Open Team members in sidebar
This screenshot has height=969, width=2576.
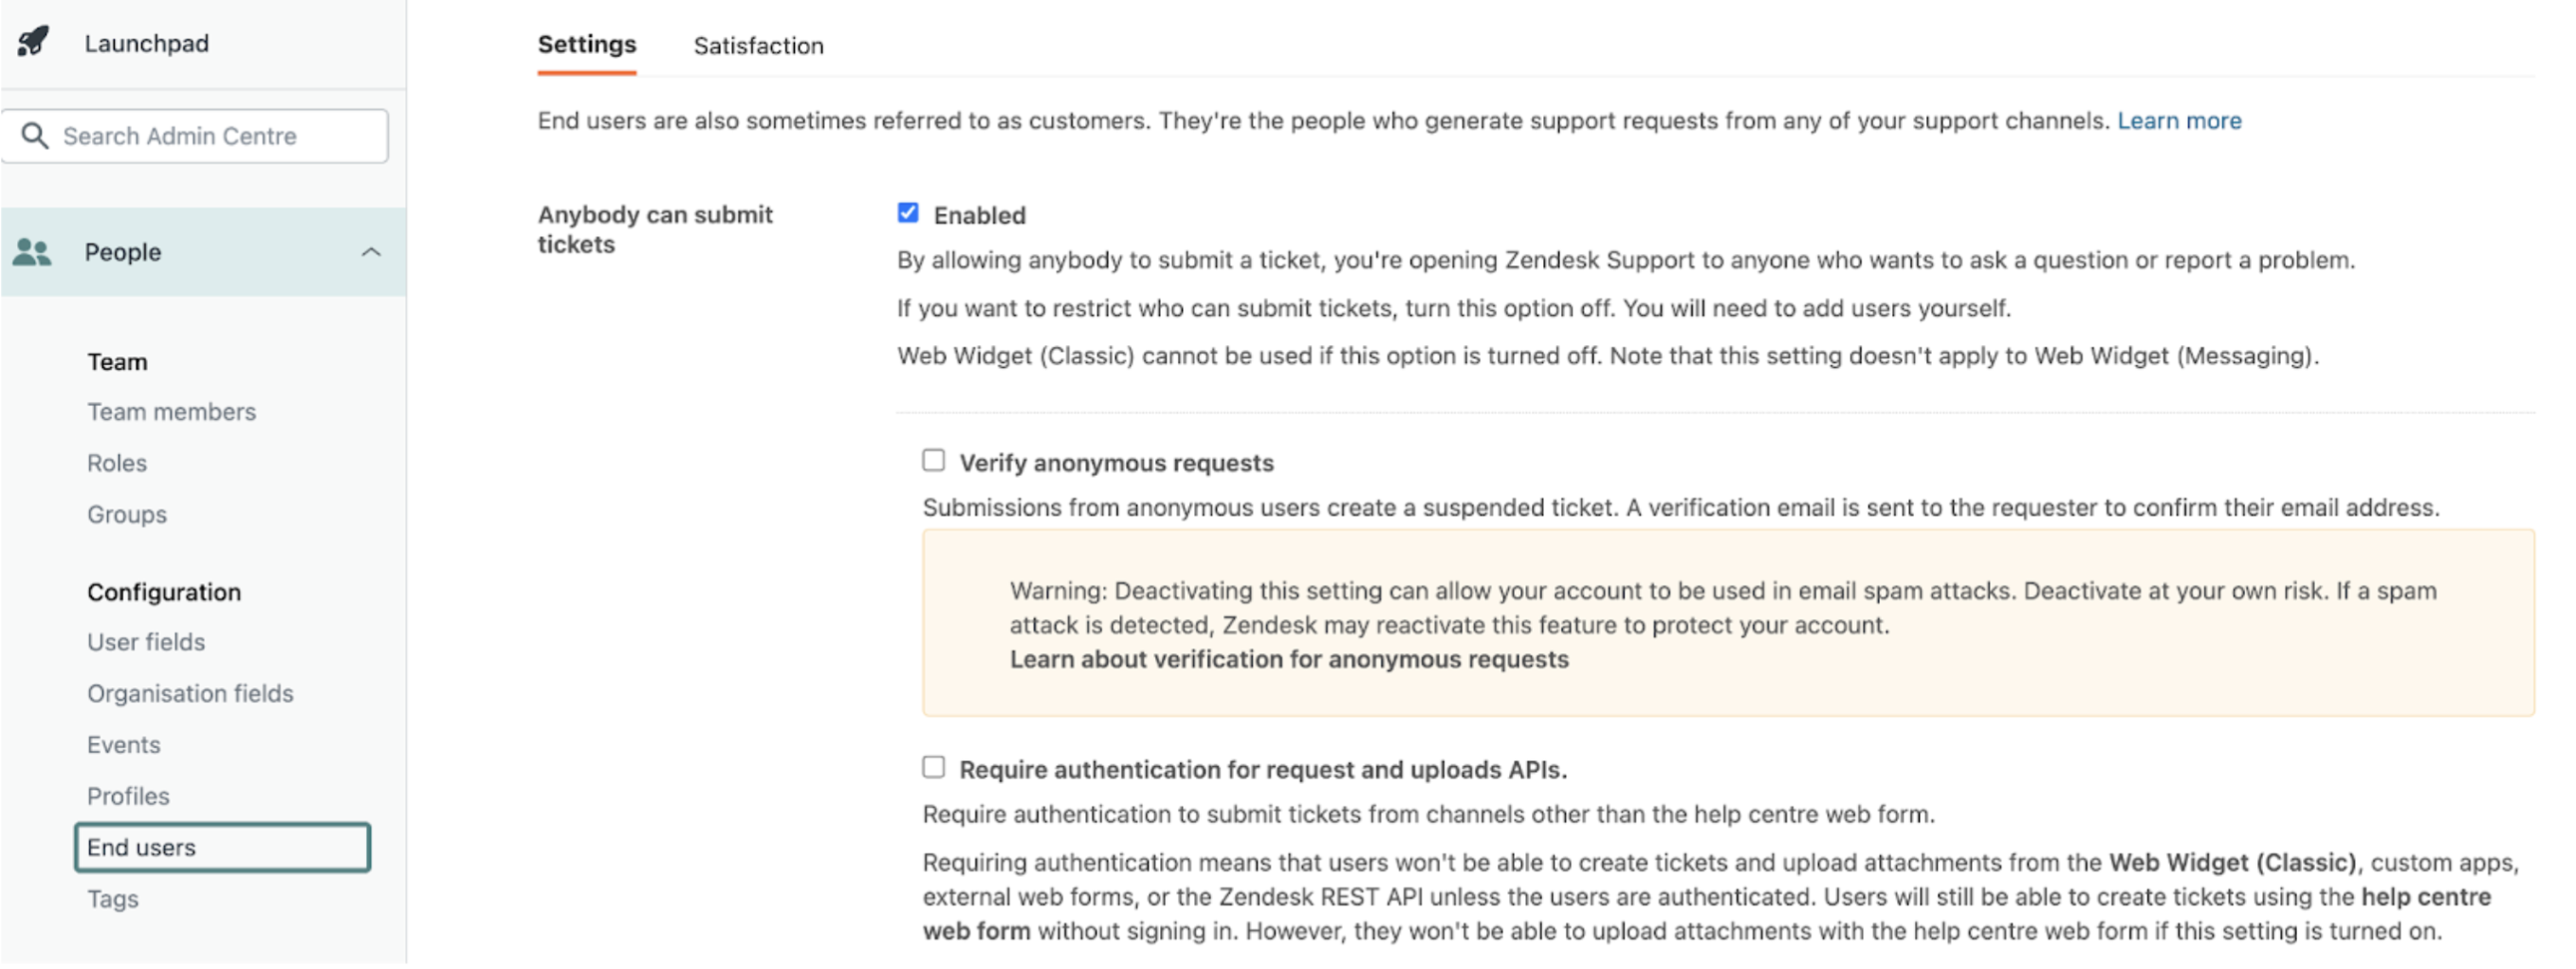coord(171,412)
